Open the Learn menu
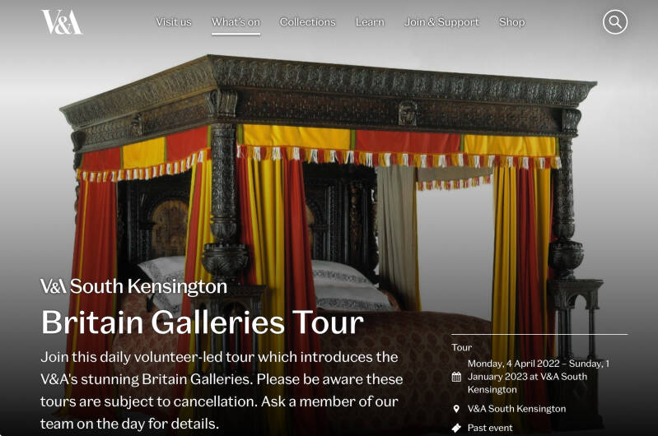 (370, 21)
